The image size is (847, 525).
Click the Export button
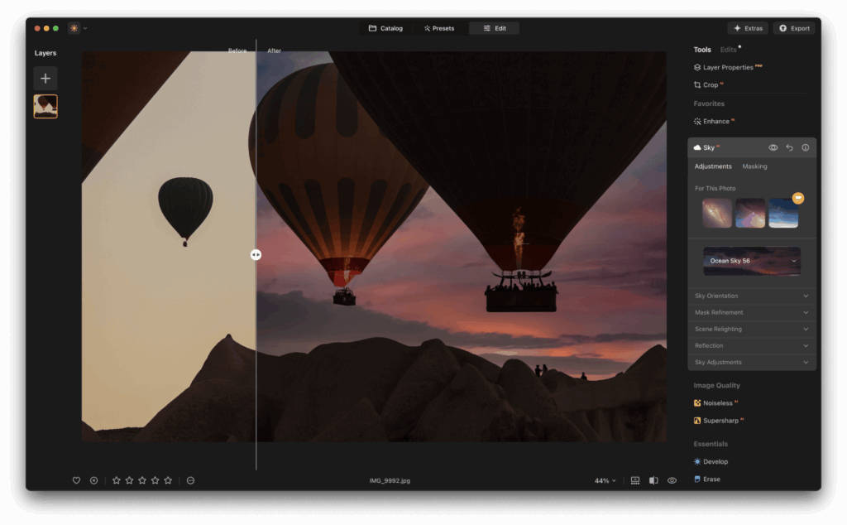pyautogui.click(x=793, y=27)
